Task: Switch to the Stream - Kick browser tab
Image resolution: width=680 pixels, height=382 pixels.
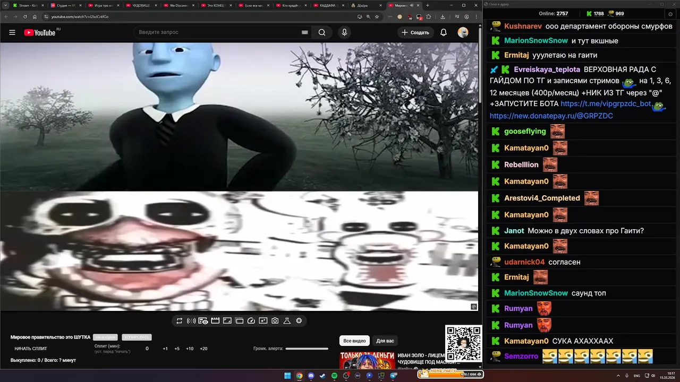Action: pos(28,5)
